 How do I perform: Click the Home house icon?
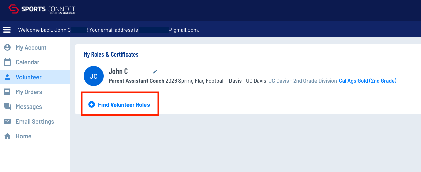[7, 136]
